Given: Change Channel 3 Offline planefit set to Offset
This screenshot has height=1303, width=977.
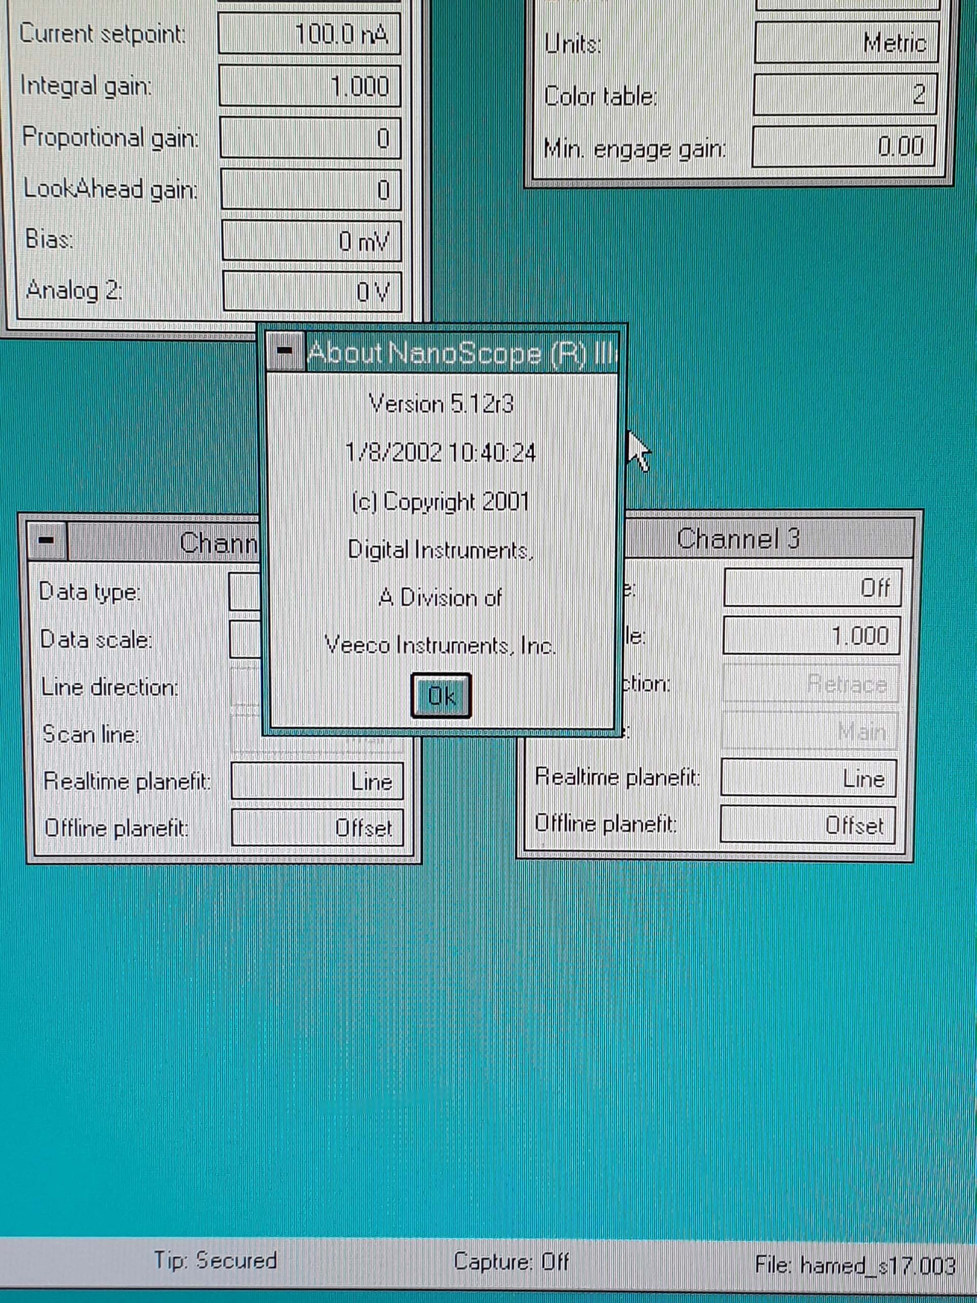Looking at the screenshot, I should (808, 825).
